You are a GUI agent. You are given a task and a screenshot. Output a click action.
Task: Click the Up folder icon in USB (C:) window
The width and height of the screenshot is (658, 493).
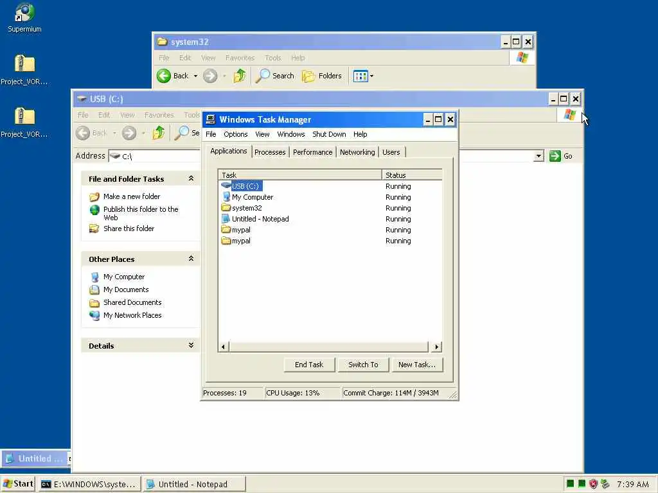(159, 133)
